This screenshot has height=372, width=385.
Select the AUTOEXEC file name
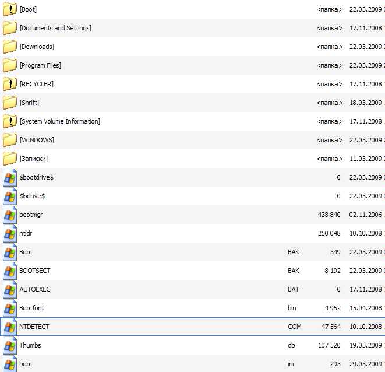tap(34, 290)
